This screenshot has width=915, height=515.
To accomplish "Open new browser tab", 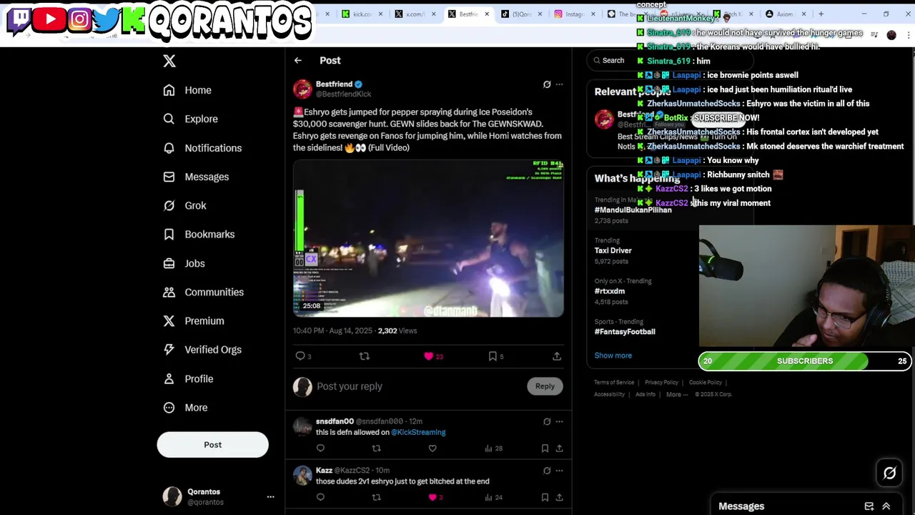I will click(x=821, y=14).
